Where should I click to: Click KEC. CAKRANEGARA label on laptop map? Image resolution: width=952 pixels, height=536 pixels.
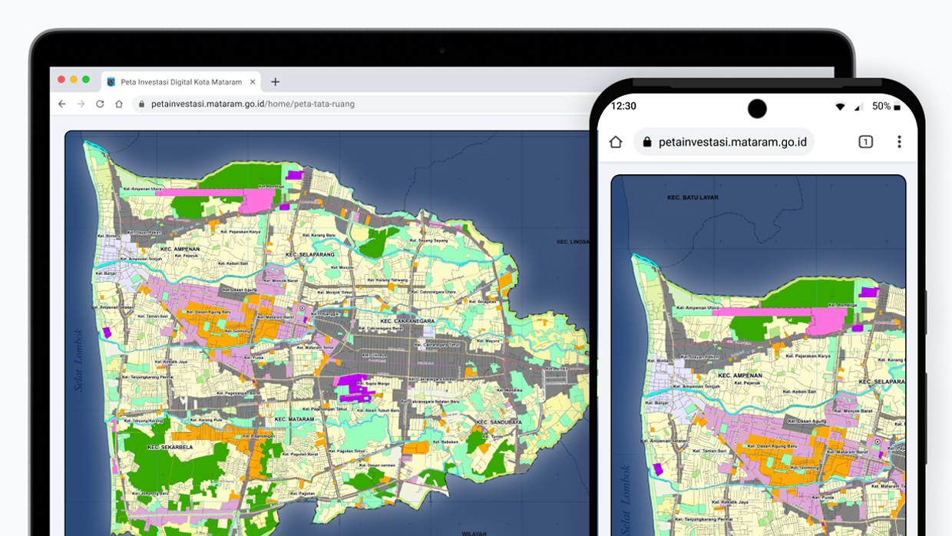[x=407, y=321]
